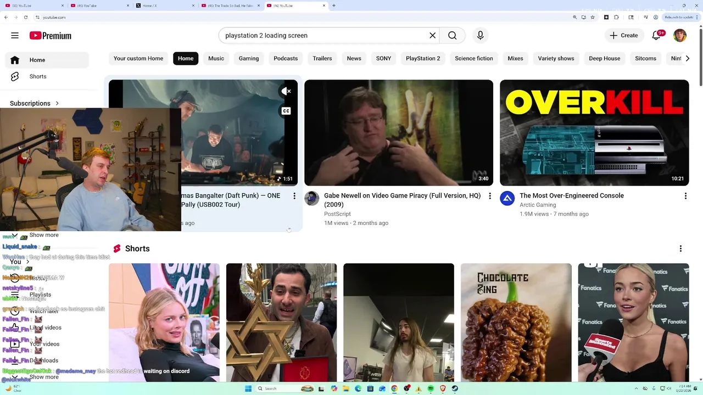Open the Windows Start menu
The height and width of the screenshot is (395, 703).
coord(248,388)
